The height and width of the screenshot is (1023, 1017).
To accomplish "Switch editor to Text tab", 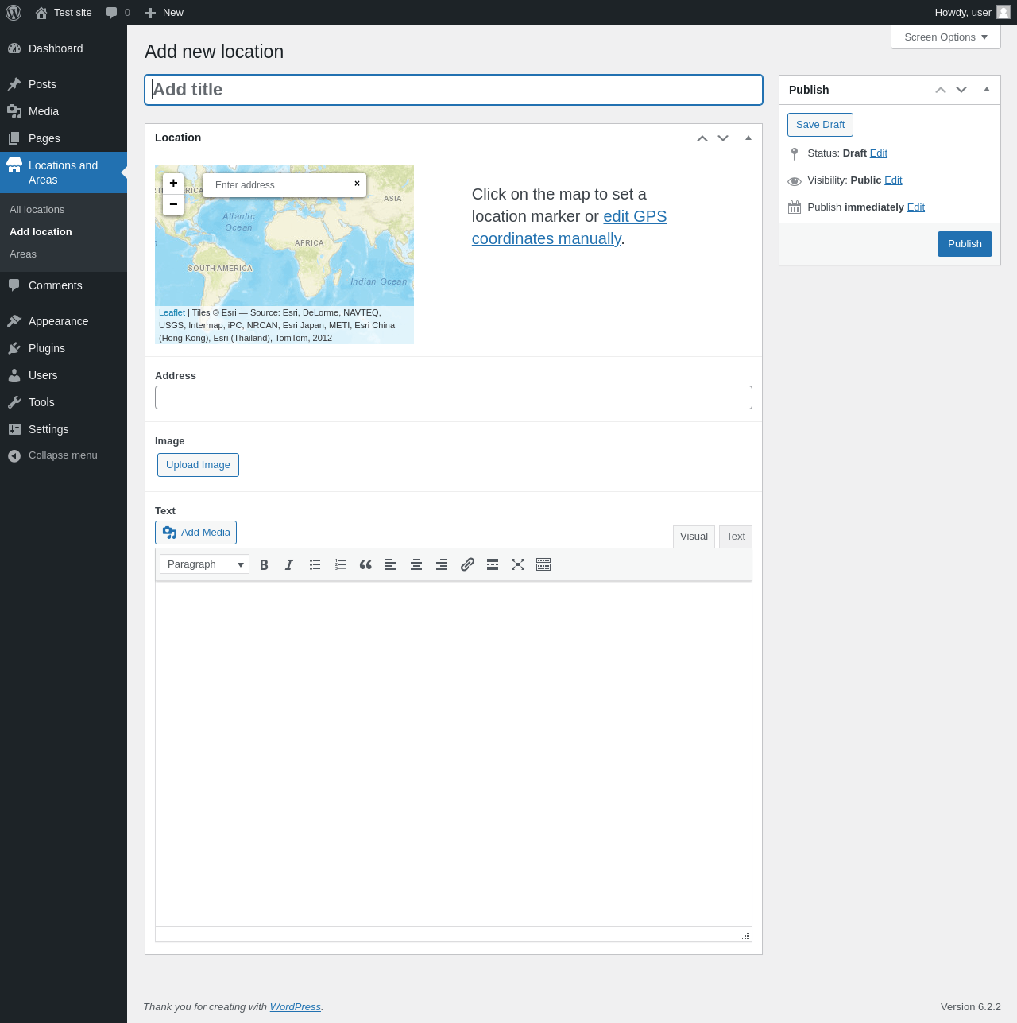I will coord(736,537).
